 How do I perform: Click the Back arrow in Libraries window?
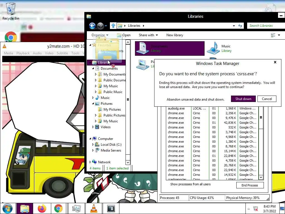(x=92, y=26)
